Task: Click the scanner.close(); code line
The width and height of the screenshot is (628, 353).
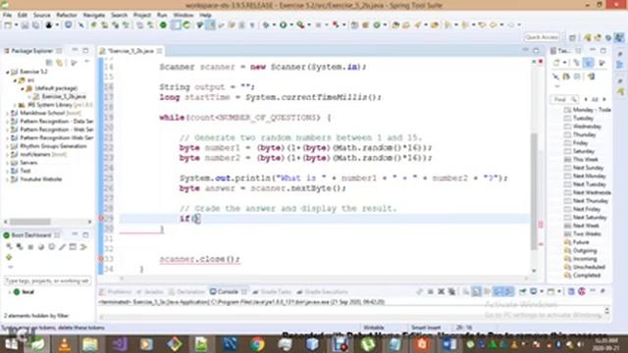Action: tap(199, 259)
